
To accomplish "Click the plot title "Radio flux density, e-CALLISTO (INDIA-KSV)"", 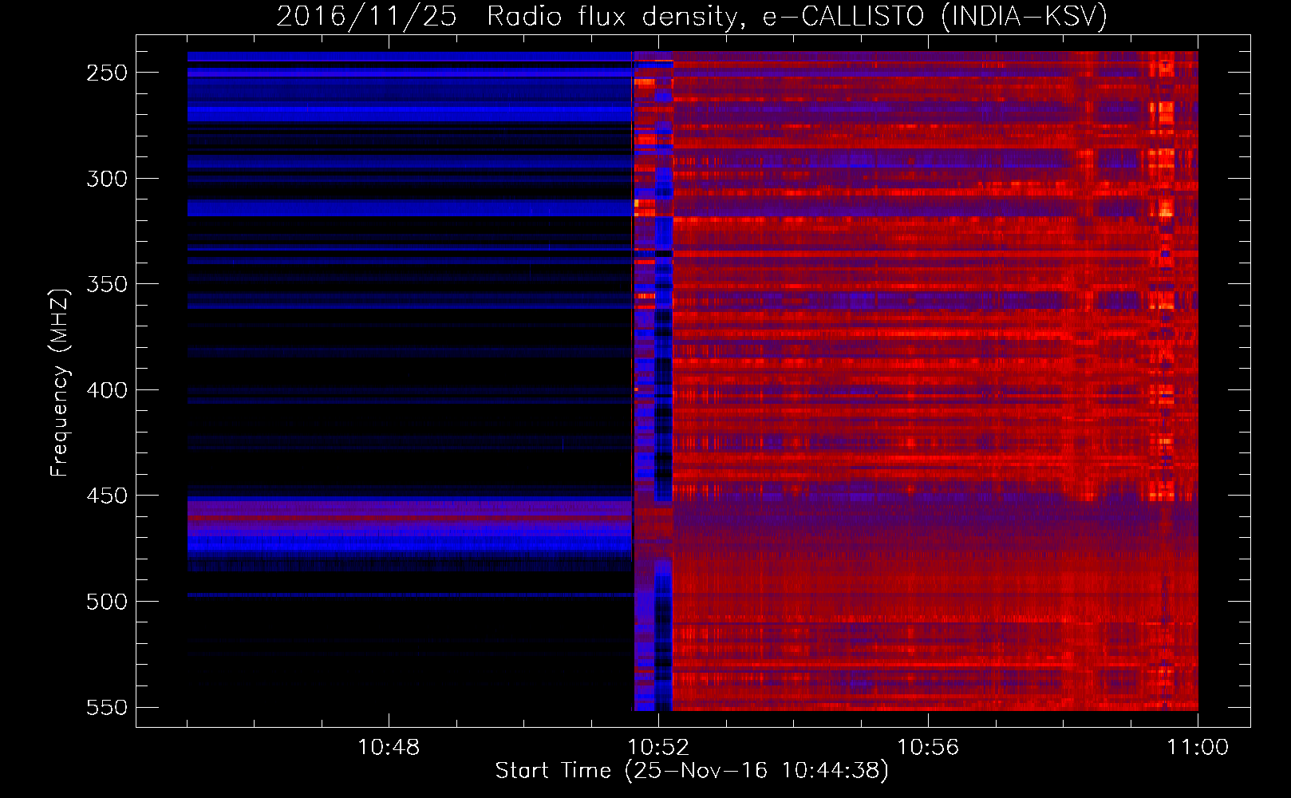I will tap(797, 17).
